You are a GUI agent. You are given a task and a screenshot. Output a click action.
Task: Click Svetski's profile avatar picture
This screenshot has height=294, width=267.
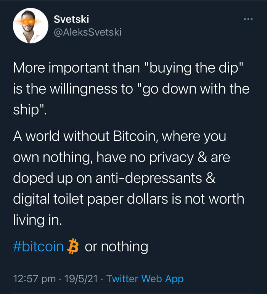[x=27, y=25]
